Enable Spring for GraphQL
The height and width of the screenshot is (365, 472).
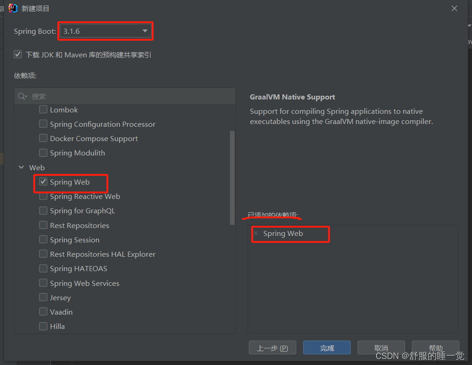click(43, 210)
